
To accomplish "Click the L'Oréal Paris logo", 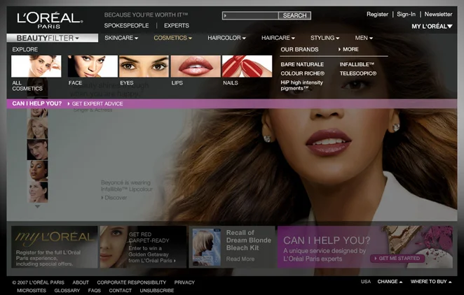I will point(50,20).
